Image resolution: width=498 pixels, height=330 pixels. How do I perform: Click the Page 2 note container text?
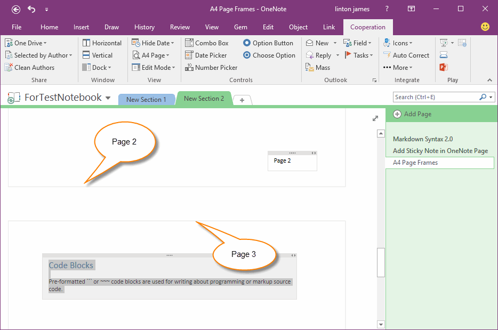[283, 160]
